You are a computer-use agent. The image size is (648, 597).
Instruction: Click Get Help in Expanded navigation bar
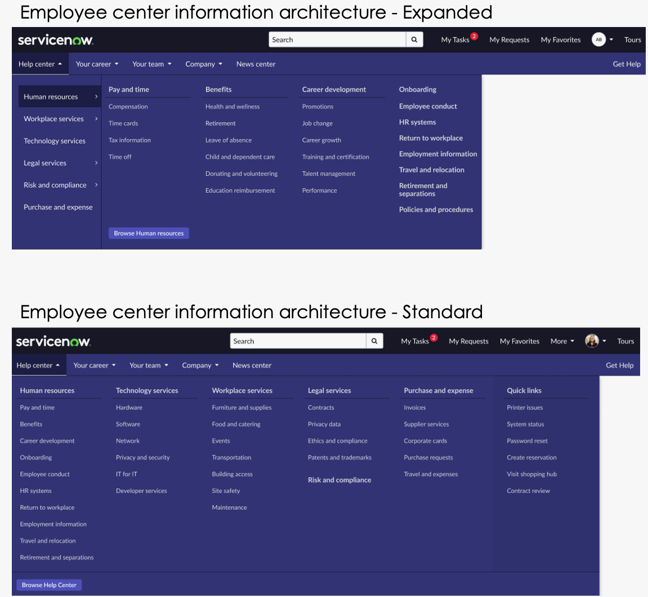pyautogui.click(x=627, y=64)
